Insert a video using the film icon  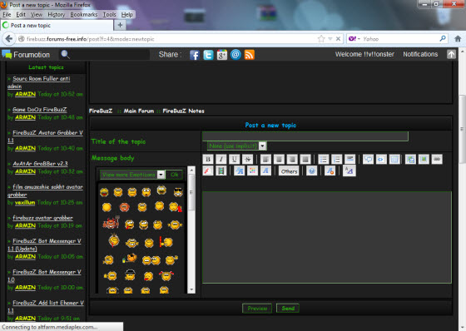pos(221,170)
